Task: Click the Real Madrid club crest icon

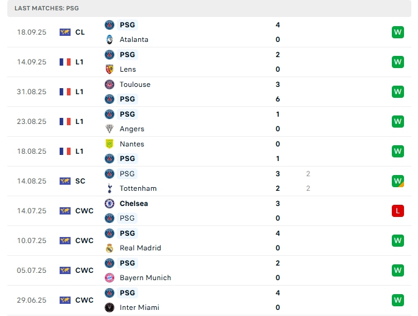Action: (x=110, y=248)
